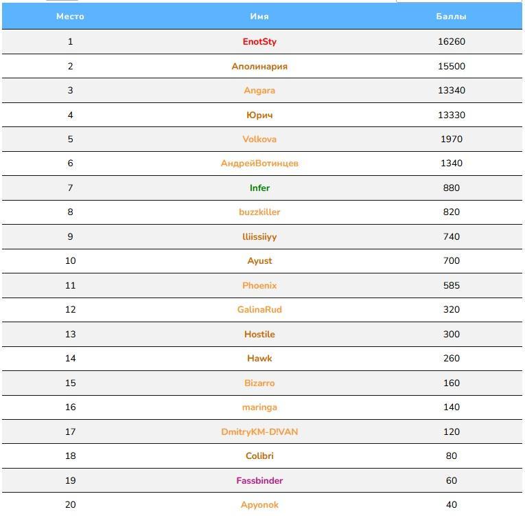Visit buzzkiller's profile
The height and width of the screenshot is (516, 525).
pyautogui.click(x=259, y=212)
